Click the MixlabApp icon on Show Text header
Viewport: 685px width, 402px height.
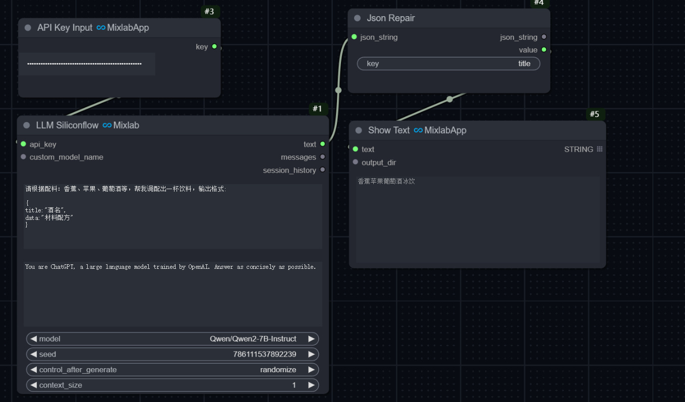click(418, 130)
